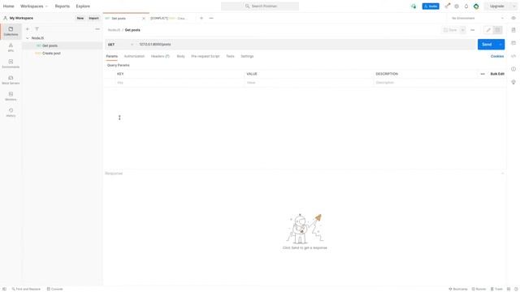
Task: Open the Save button dropdown arrow
Action: tap(462, 30)
